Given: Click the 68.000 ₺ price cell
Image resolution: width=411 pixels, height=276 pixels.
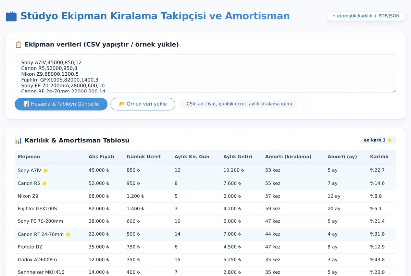Looking at the screenshot, I should [x=99, y=196].
